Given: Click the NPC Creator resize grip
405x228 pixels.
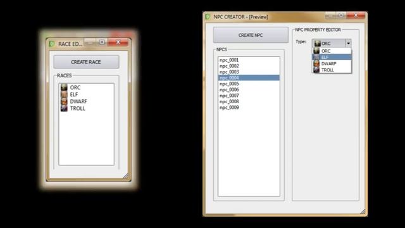Looking at the screenshot, I should (x=363, y=211).
